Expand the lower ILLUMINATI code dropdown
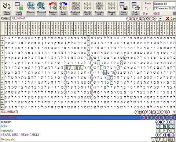 pos(174,112)
